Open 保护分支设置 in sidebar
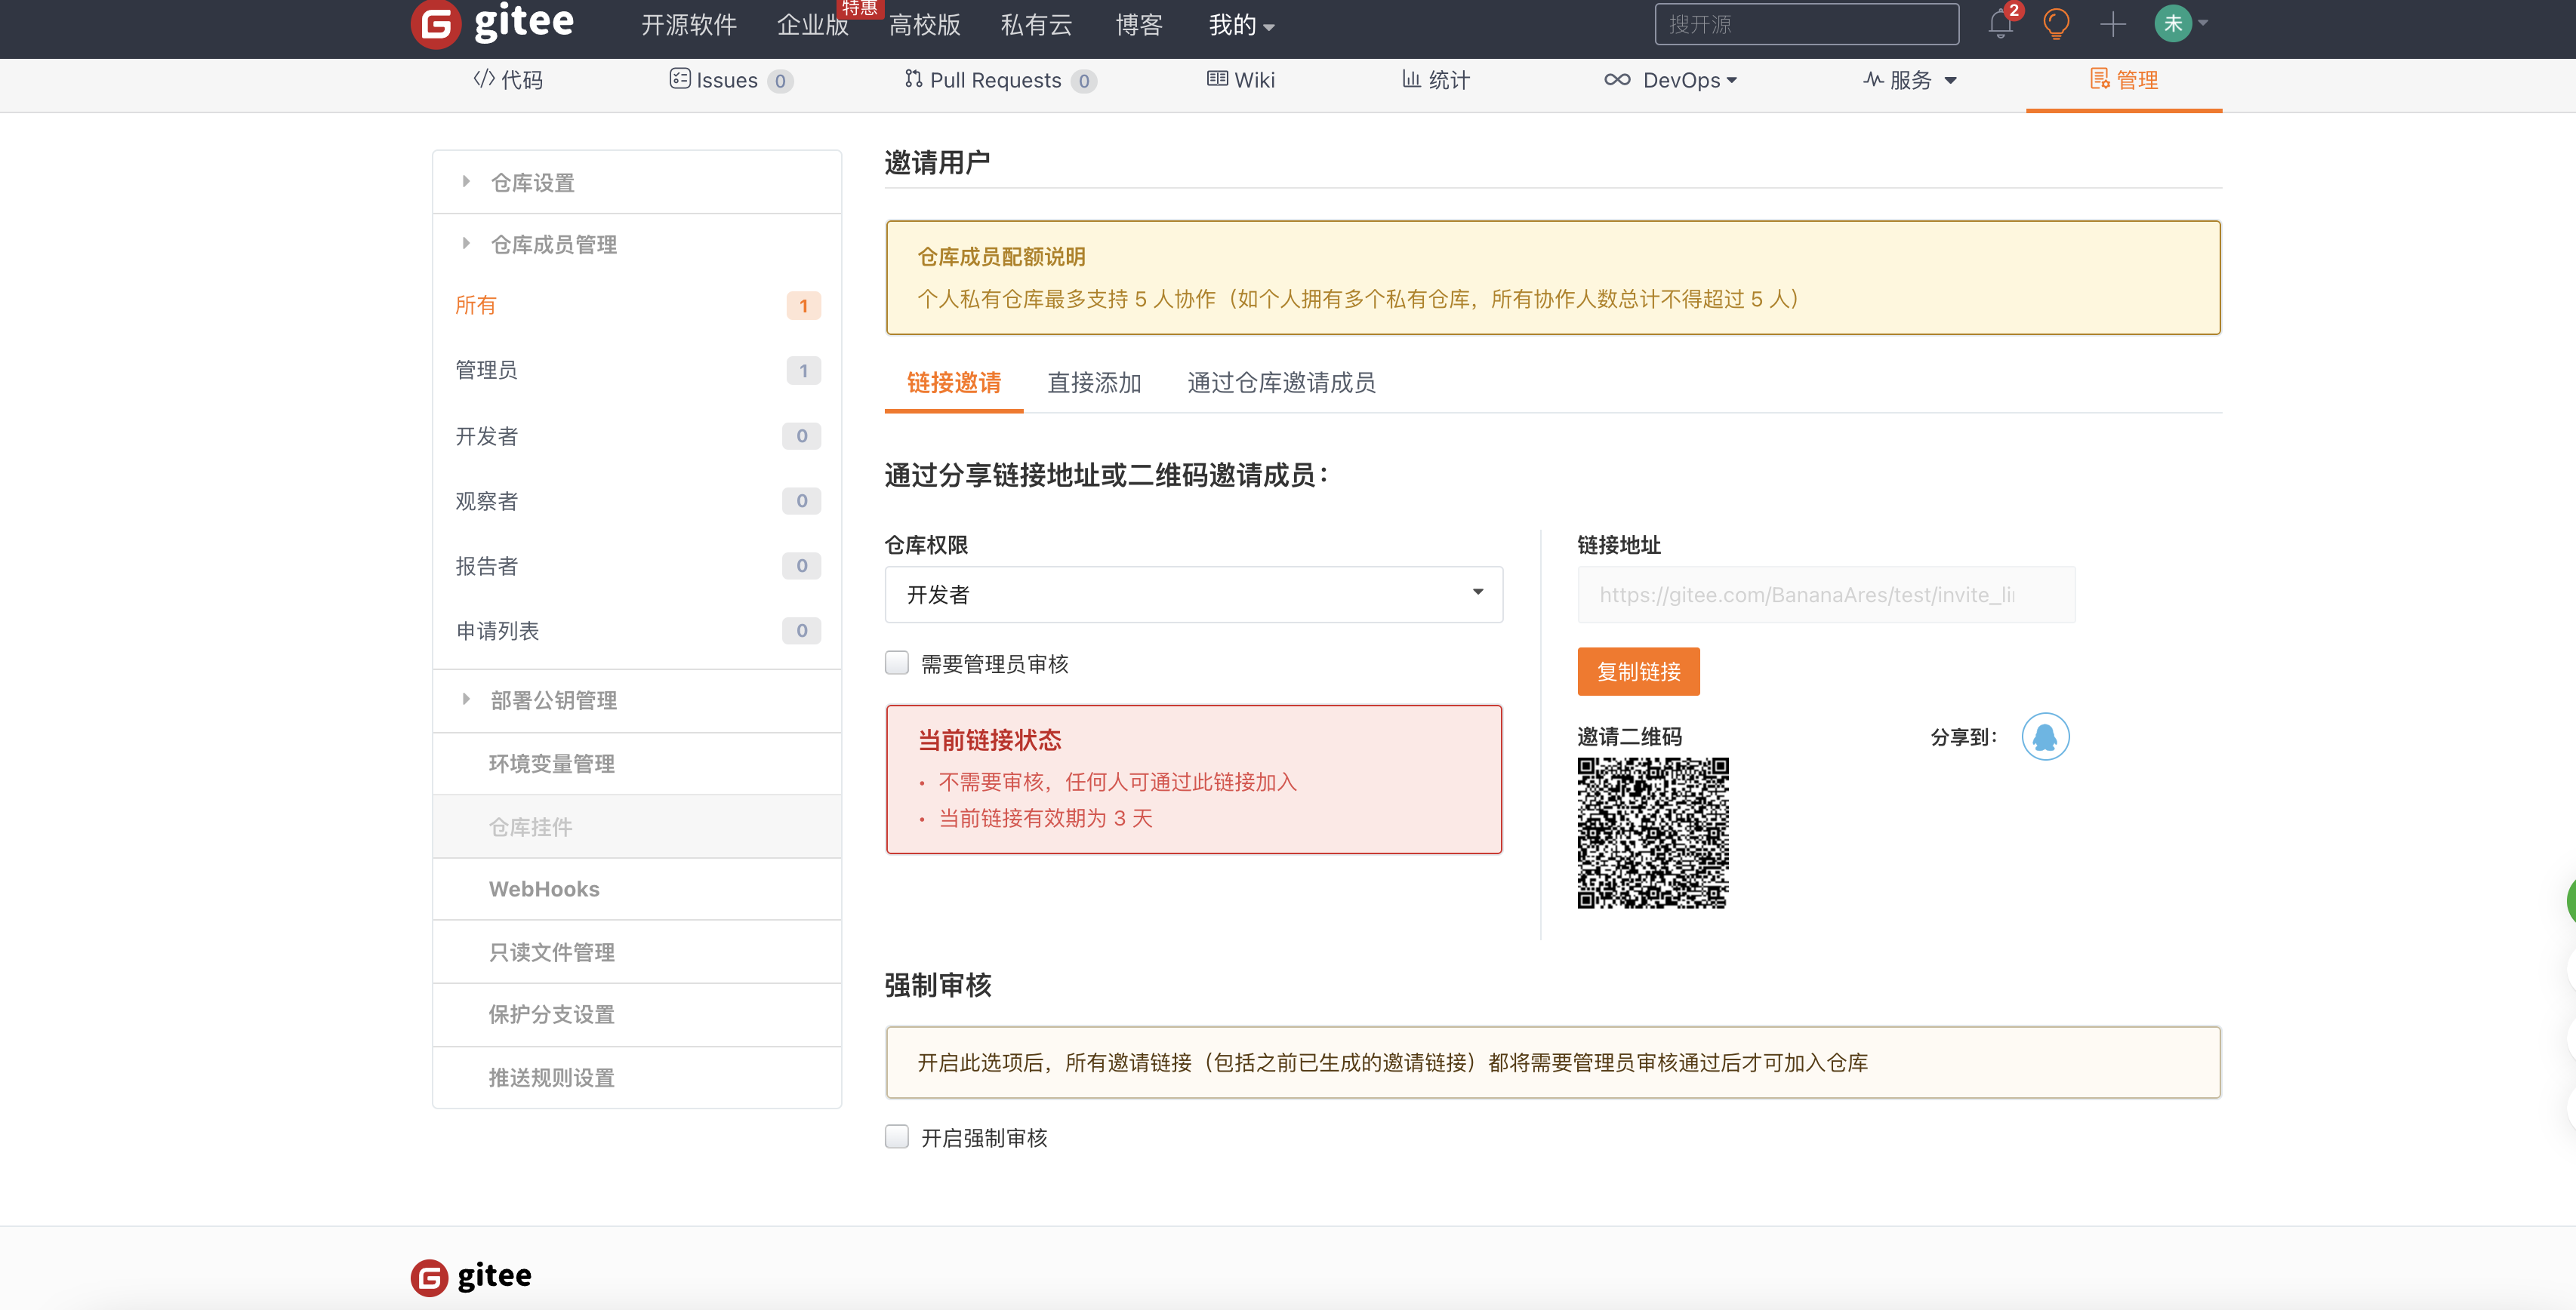Image resolution: width=2576 pixels, height=1310 pixels. [x=637, y=1015]
